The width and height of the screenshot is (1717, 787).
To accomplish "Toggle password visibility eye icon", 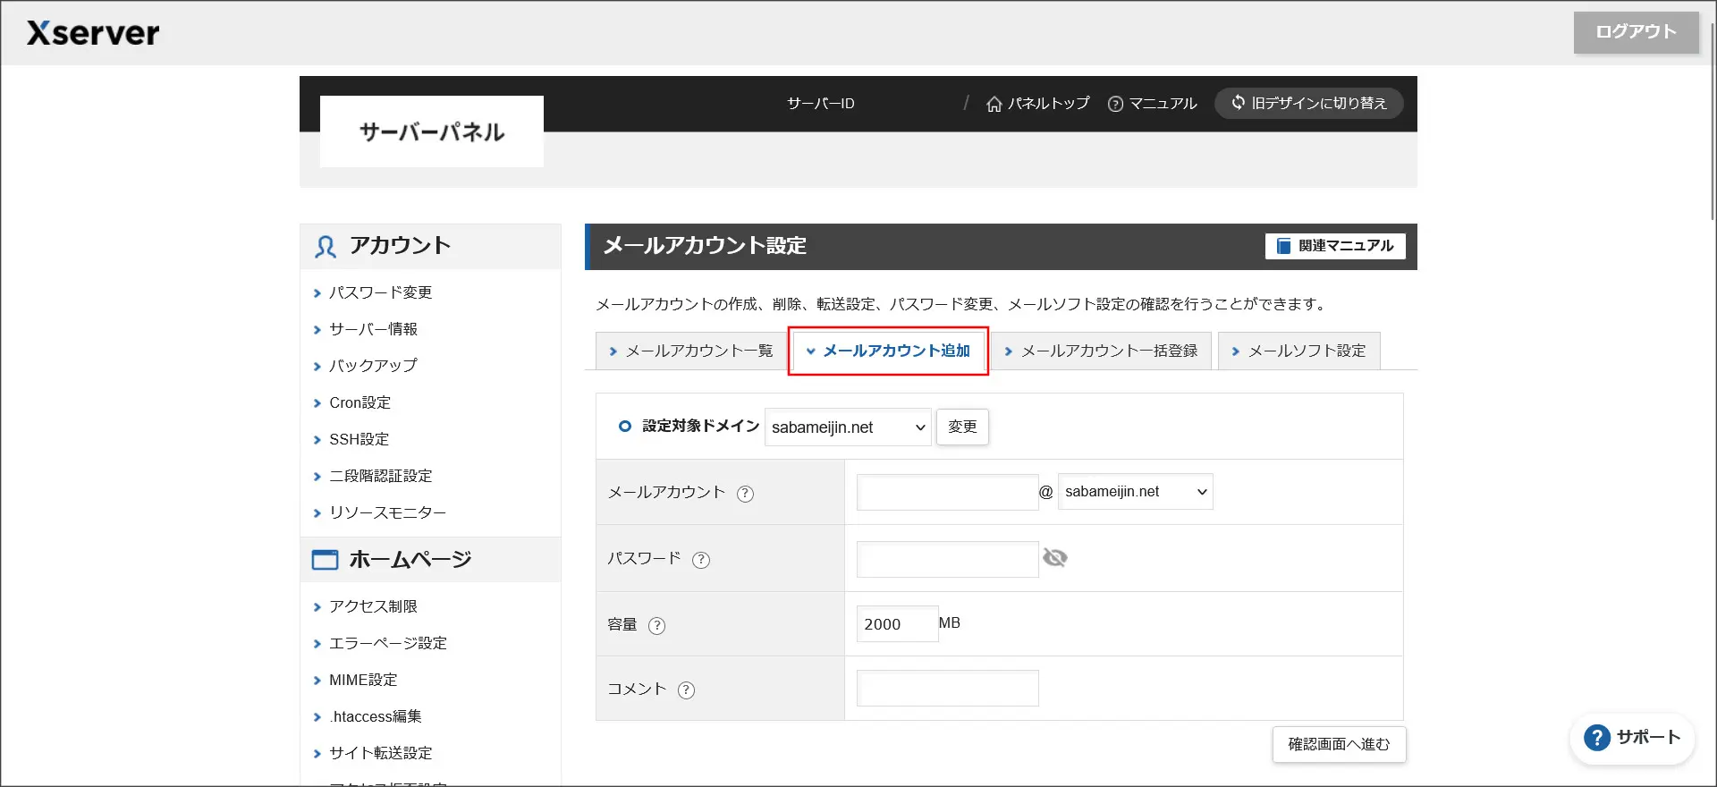I will click(1055, 558).
